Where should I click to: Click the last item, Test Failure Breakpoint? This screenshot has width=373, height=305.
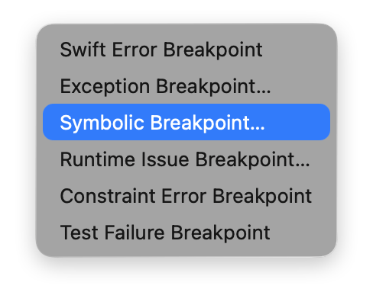pos(186,233)
